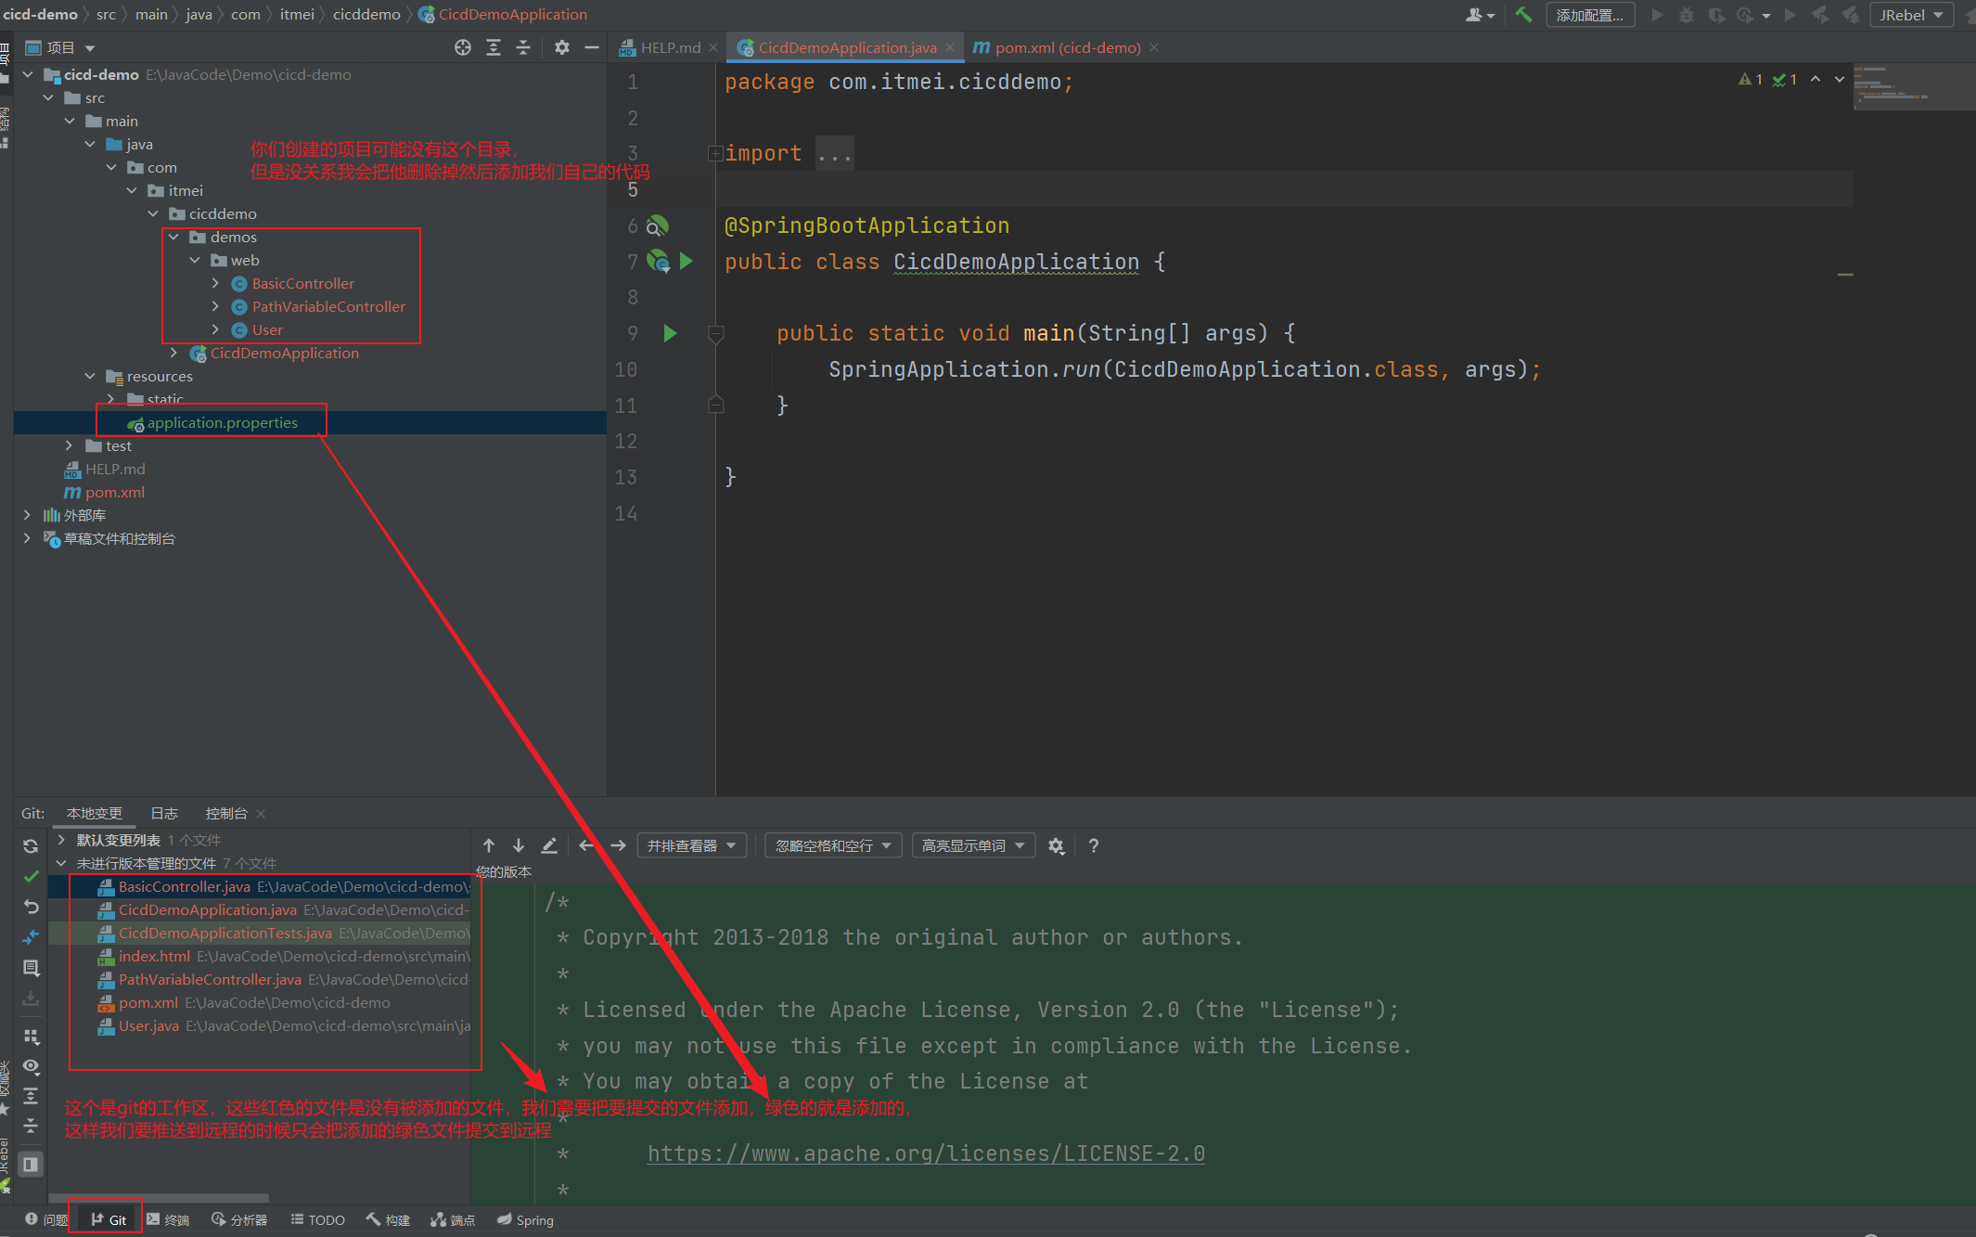Open the diff viewer settings gear

(x=1056, y=845)
